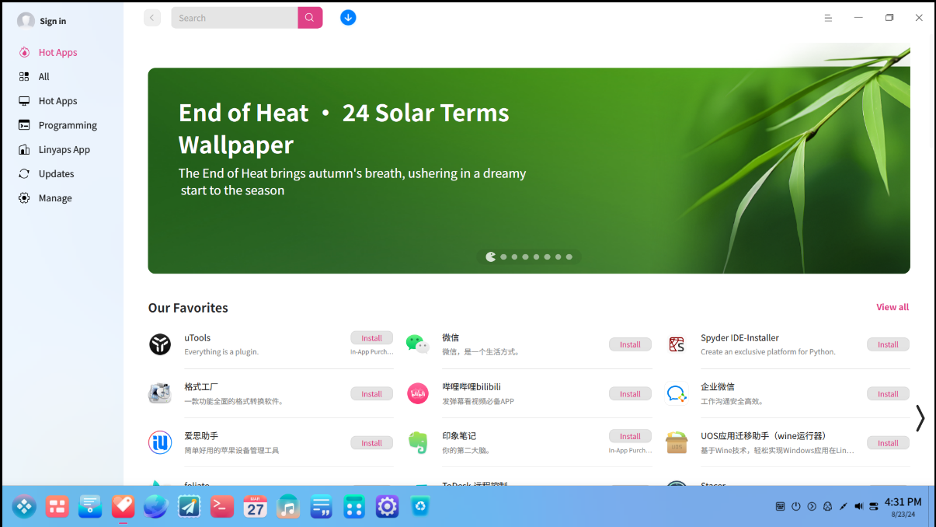
Task: Open the Manage section
Action: 55,197
